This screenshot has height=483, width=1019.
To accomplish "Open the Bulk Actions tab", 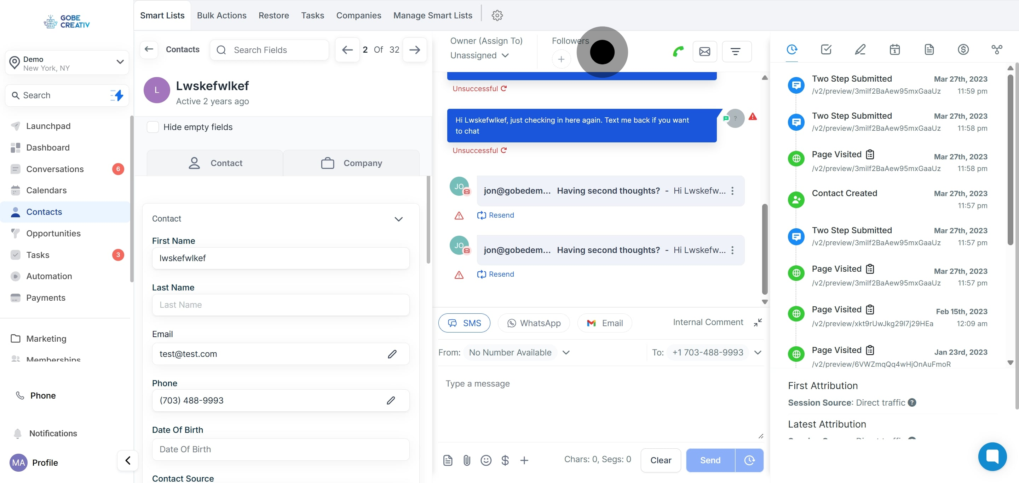I will tap(221, 16).
